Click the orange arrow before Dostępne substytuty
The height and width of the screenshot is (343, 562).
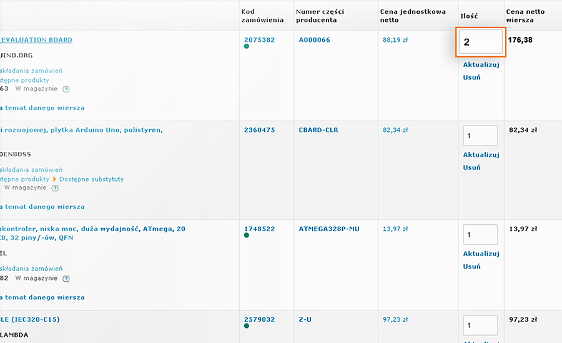coord(55,179)
